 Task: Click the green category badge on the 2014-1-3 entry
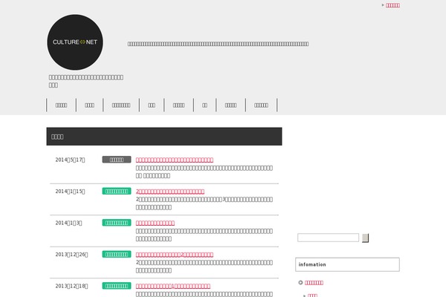click(x=117, y=223)
